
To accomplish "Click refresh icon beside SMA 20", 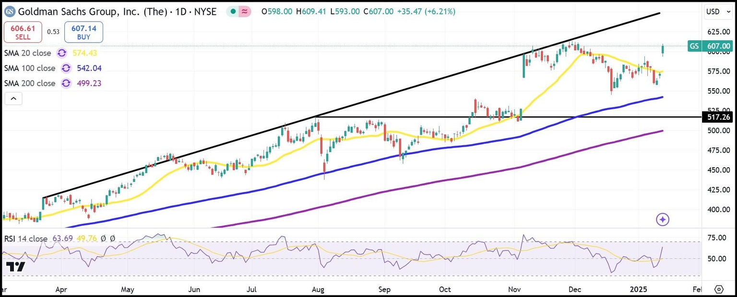I will tap(62, 53).
